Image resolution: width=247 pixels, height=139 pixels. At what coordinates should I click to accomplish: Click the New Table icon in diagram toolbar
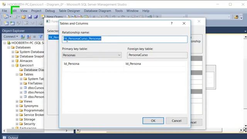click(6, 23)
